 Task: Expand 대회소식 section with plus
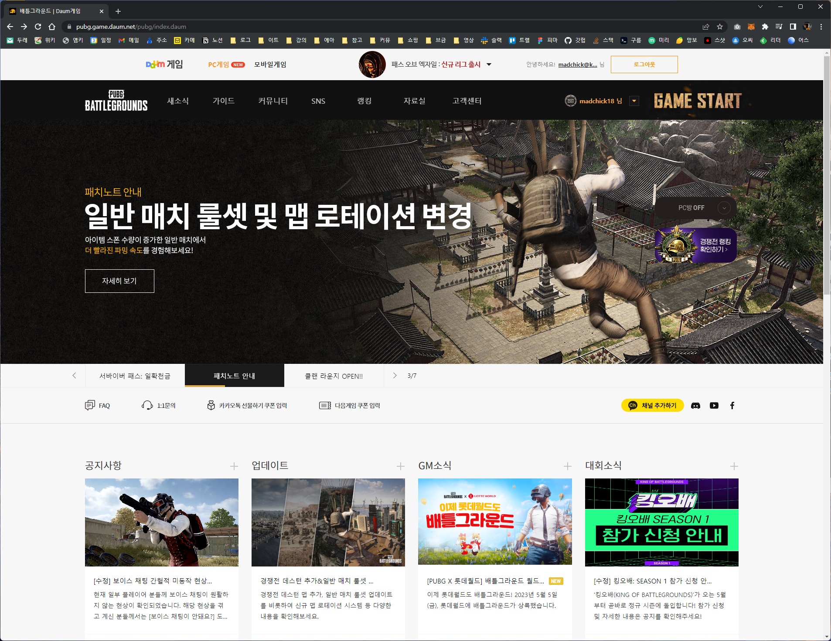(x=734, y=466)
